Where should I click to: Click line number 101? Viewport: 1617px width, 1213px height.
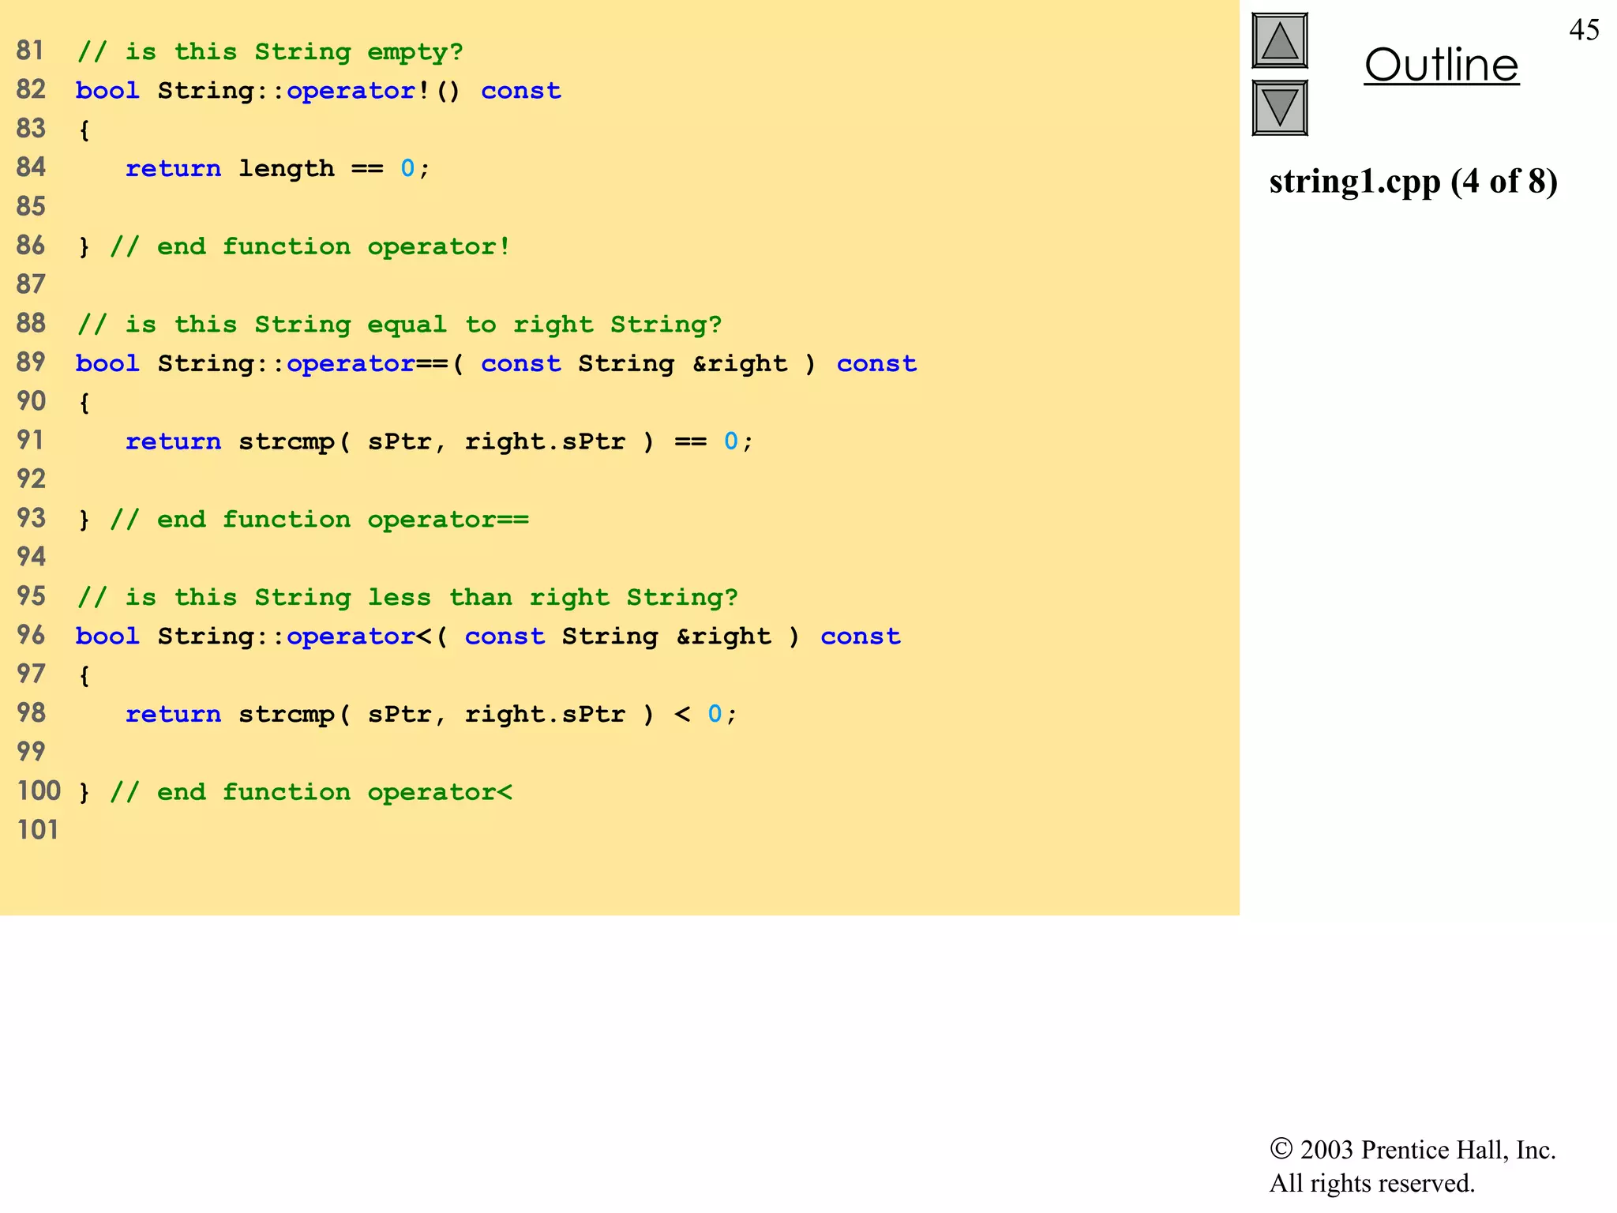(38, 830)
